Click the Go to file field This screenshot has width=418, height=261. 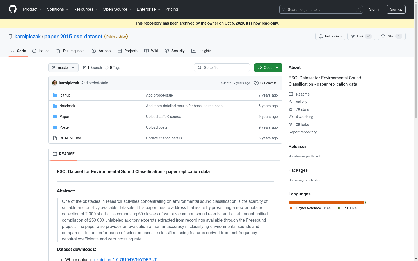(x=222, y=68)
